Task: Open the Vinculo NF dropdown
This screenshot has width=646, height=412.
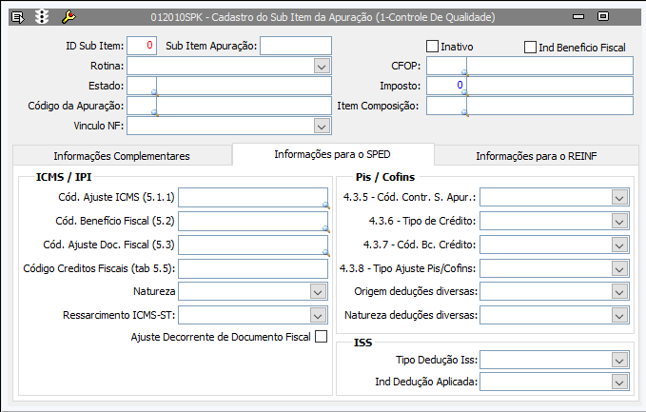Action: tap(321, 126)
